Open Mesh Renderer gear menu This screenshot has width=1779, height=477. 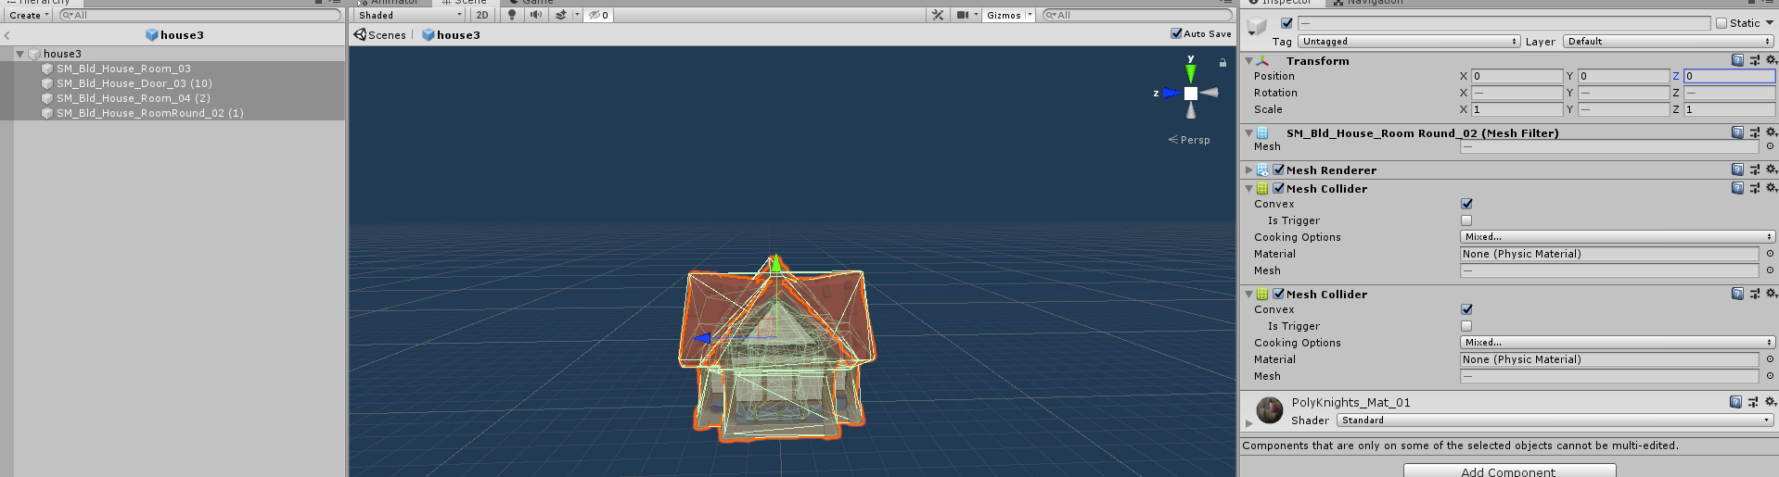1771,169
